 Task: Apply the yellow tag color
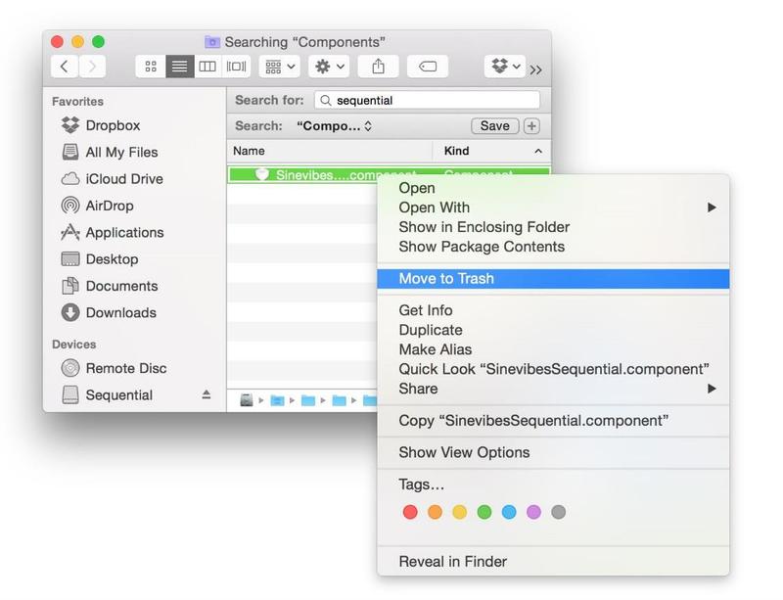(459, 512)
